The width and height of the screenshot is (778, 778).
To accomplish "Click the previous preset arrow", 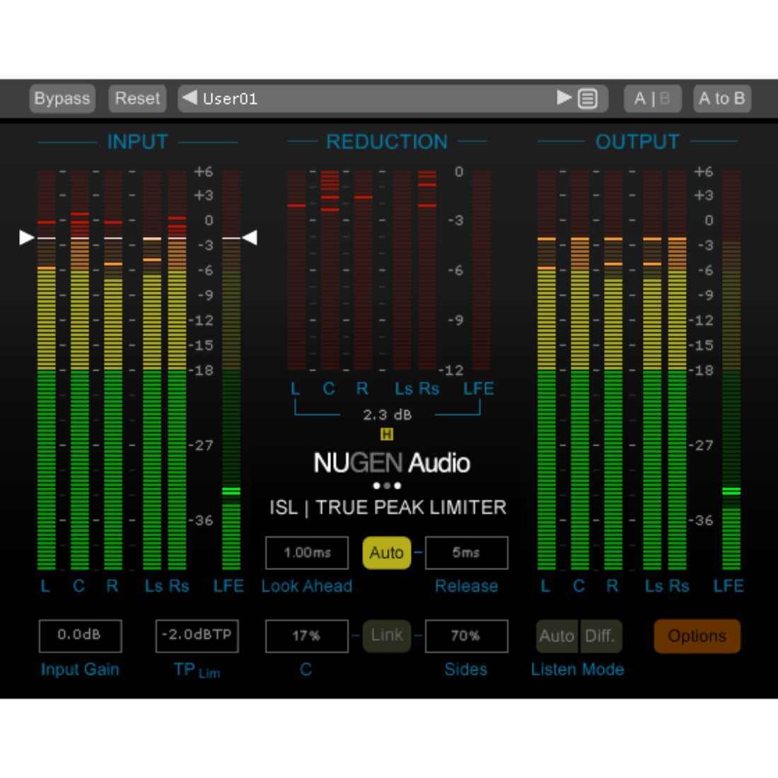I will click(x=190, y=98).
